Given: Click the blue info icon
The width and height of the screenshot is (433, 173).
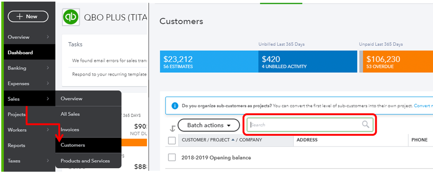Looking at the screenshot, I should [x=175, y=106].
